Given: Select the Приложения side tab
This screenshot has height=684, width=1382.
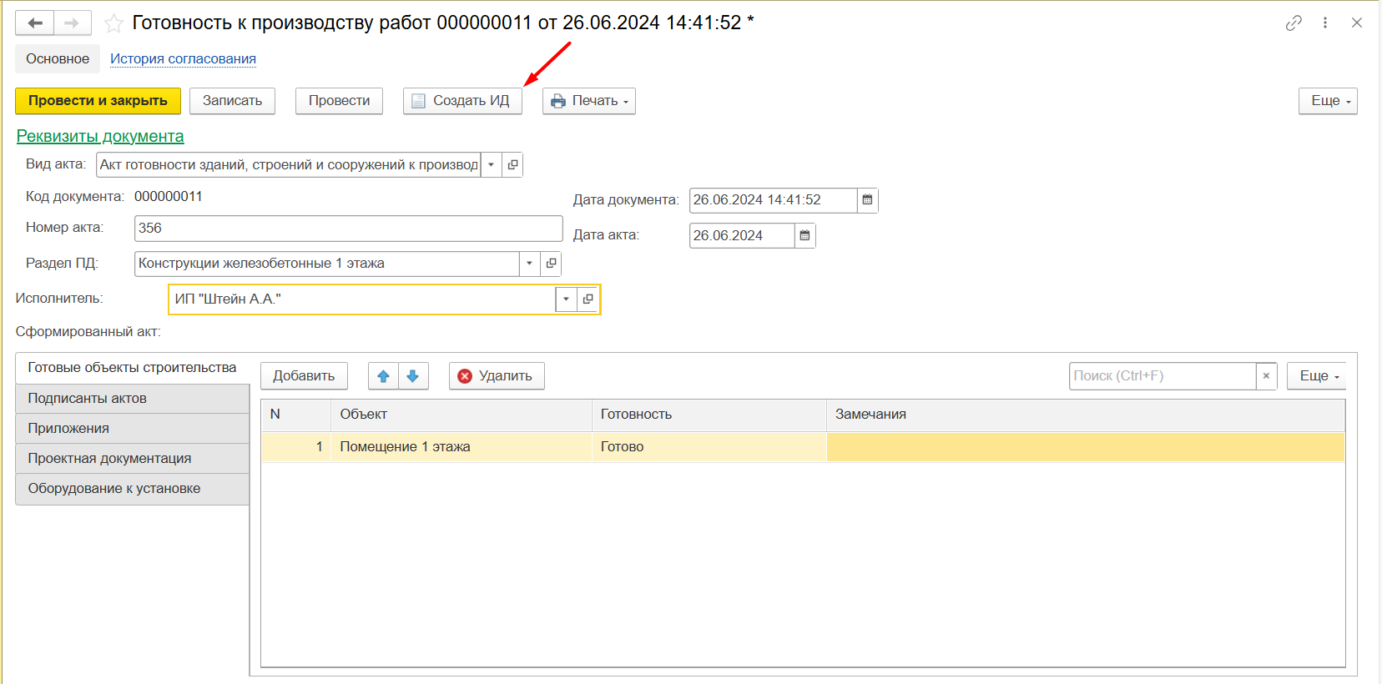Looking at the screenshot, I should pos(68,429).
